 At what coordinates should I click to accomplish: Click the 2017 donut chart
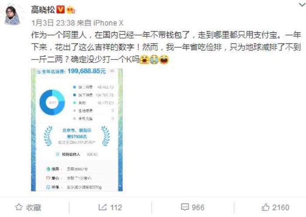pos(52,102)
